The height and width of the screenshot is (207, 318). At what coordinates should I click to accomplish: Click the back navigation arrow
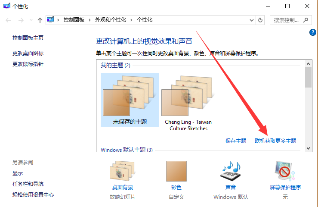pyautogui.click(x=8, y=20)
